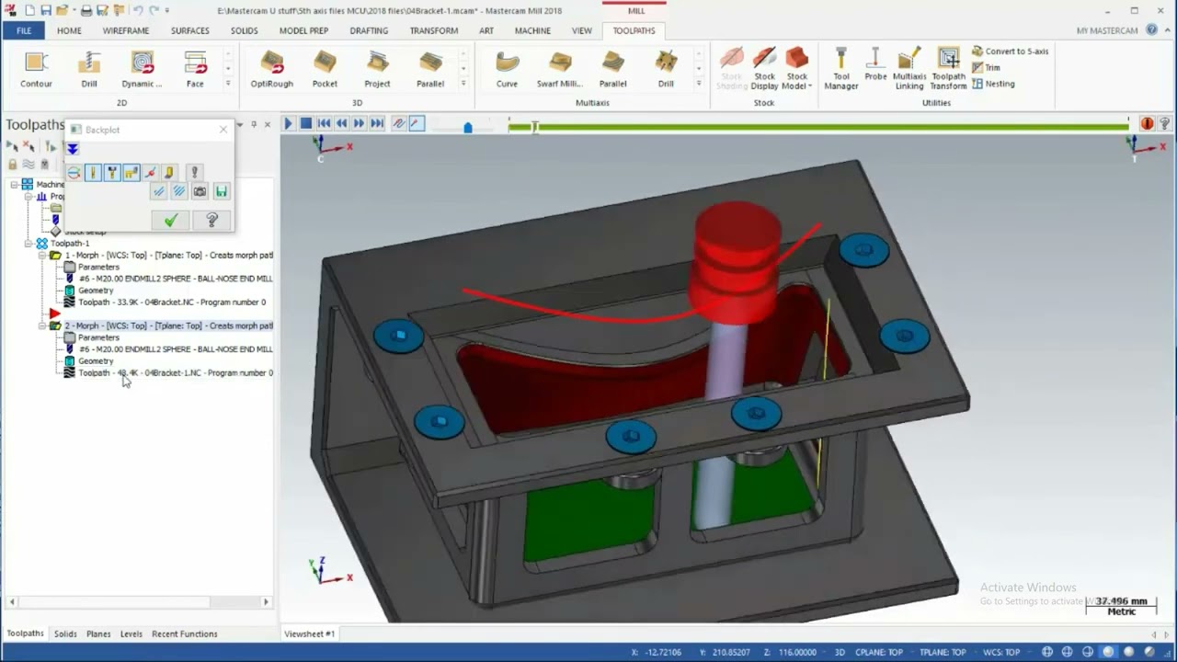Expand the Multiaxis toolpaths gallery arrow

point(699,84)
